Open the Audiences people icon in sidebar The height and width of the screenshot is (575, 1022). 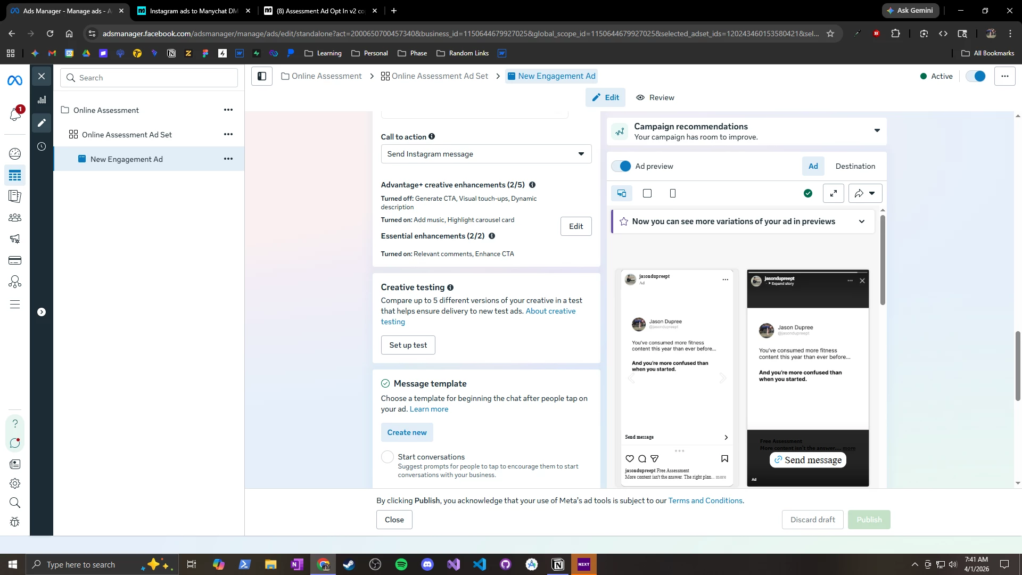(x=15, y=218)
